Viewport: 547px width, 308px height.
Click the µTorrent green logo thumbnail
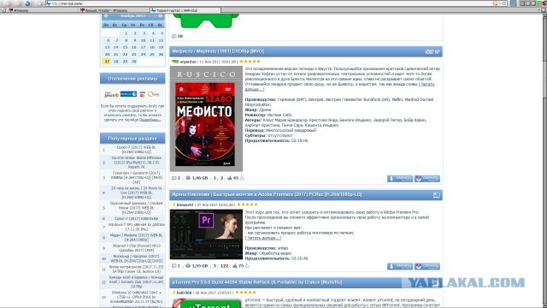tap(207, 303)
